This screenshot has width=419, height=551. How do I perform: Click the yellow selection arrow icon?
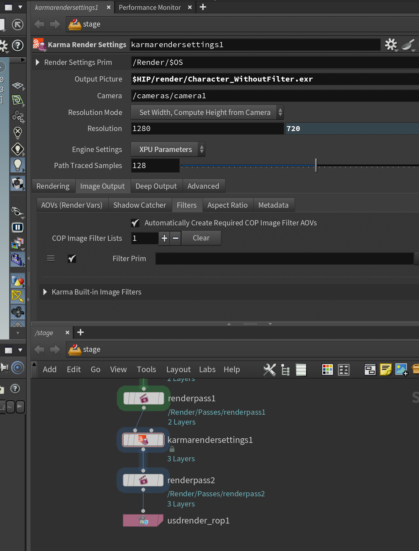[18, 296]
